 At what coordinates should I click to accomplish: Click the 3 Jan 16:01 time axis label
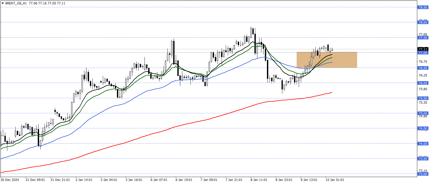[x=134, y=180]
